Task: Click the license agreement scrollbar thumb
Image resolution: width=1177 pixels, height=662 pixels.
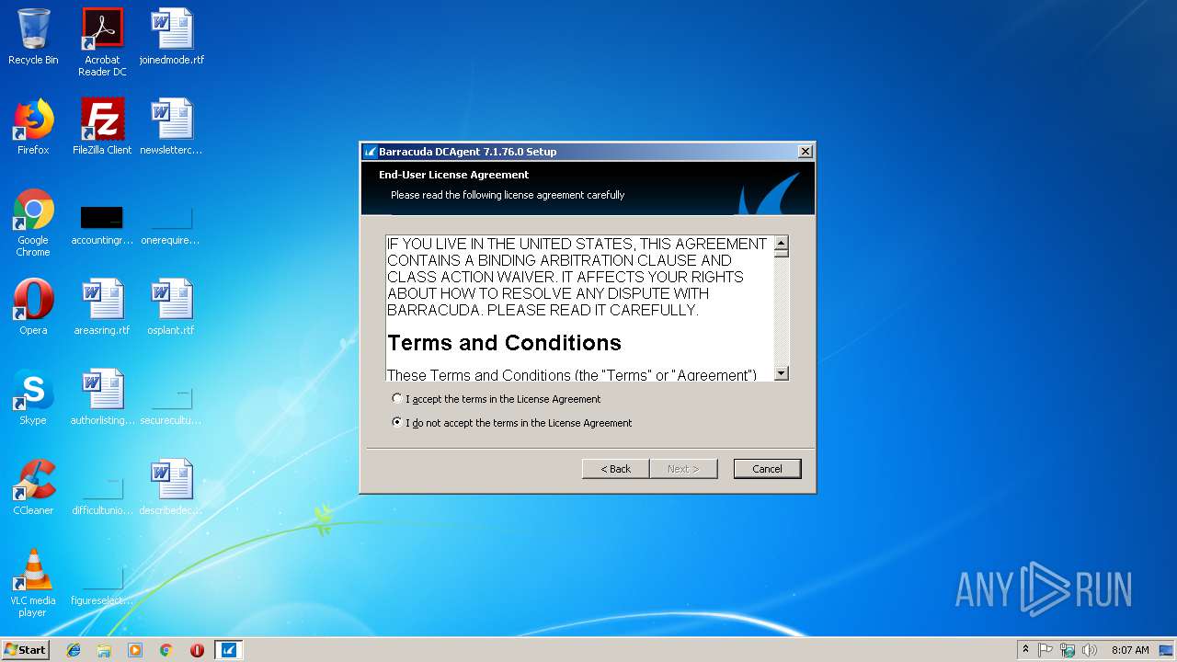Action: tap(782, 255)
